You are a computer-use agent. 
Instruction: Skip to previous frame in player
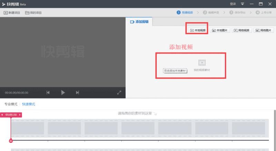[x=48, y=93]
